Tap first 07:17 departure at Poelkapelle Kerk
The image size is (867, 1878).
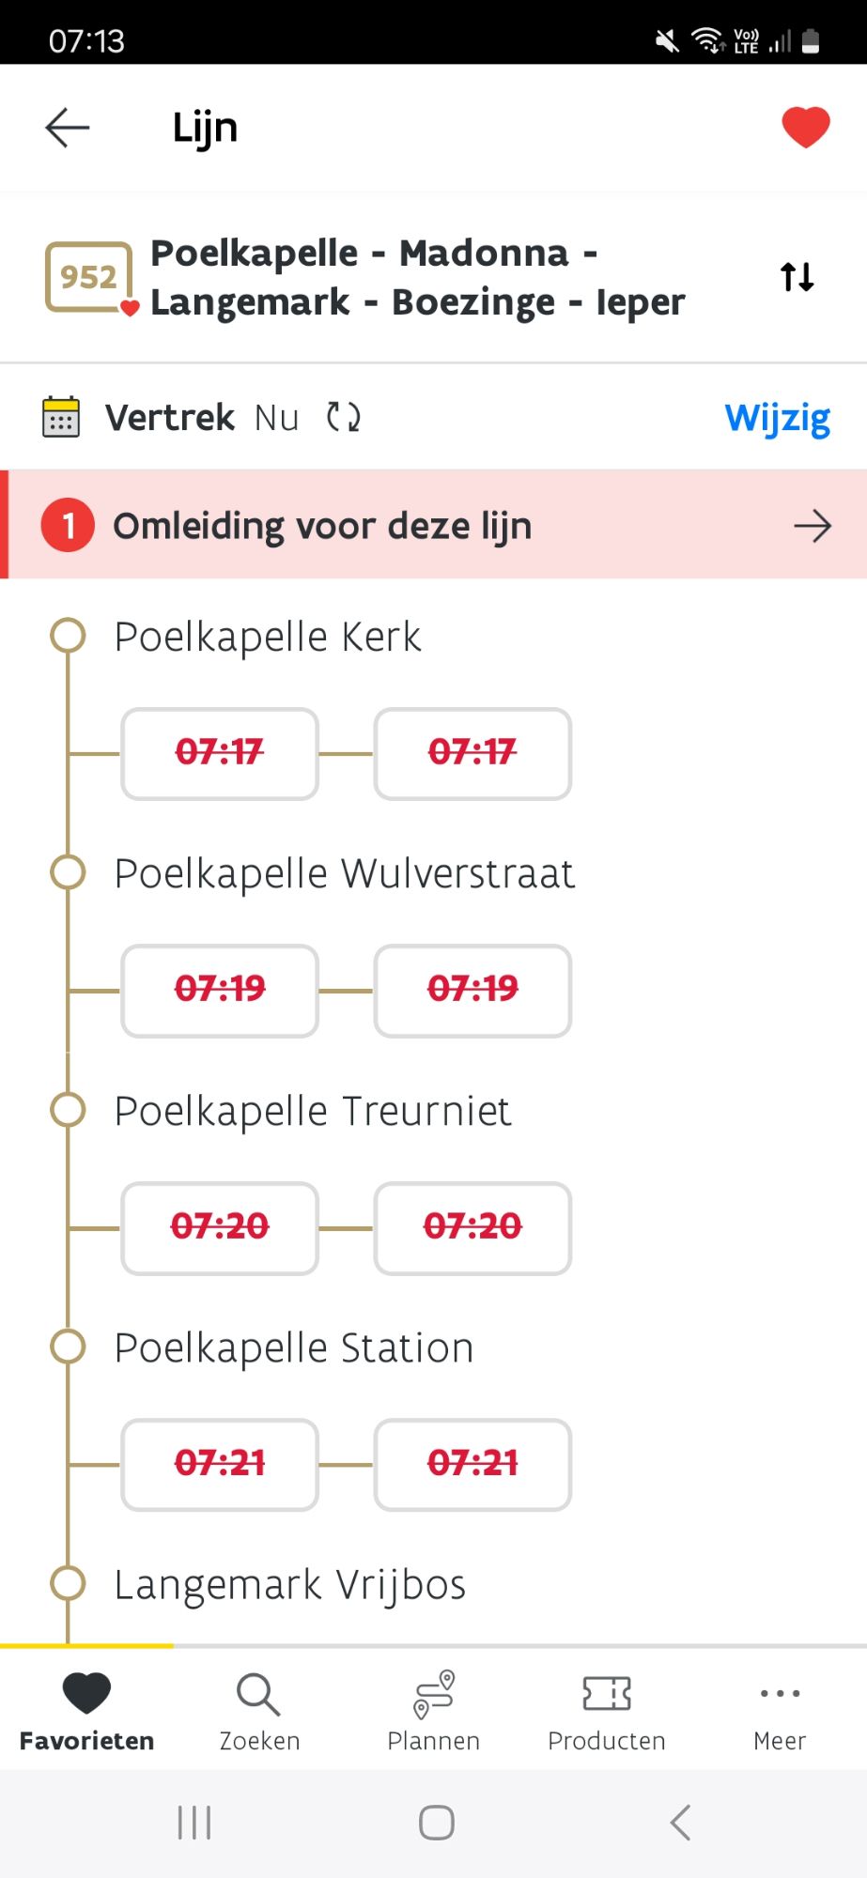(220, 753)
